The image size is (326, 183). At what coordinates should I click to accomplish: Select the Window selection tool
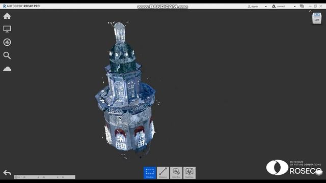150,173
